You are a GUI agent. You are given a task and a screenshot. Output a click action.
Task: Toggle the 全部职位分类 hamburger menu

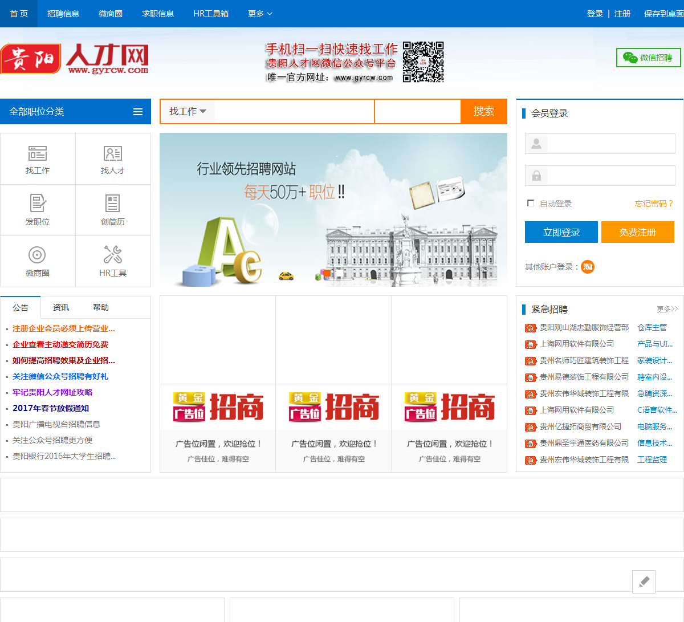(138, 112)
